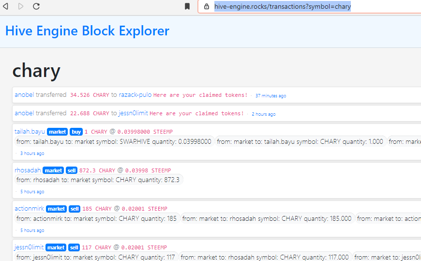Click 5 hours ago under the actionmirk transaction
Screen dimensions: 421x261
32,230
